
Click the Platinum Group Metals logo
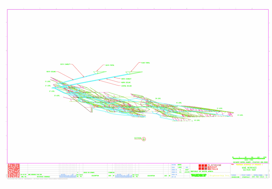click(210, 167)
